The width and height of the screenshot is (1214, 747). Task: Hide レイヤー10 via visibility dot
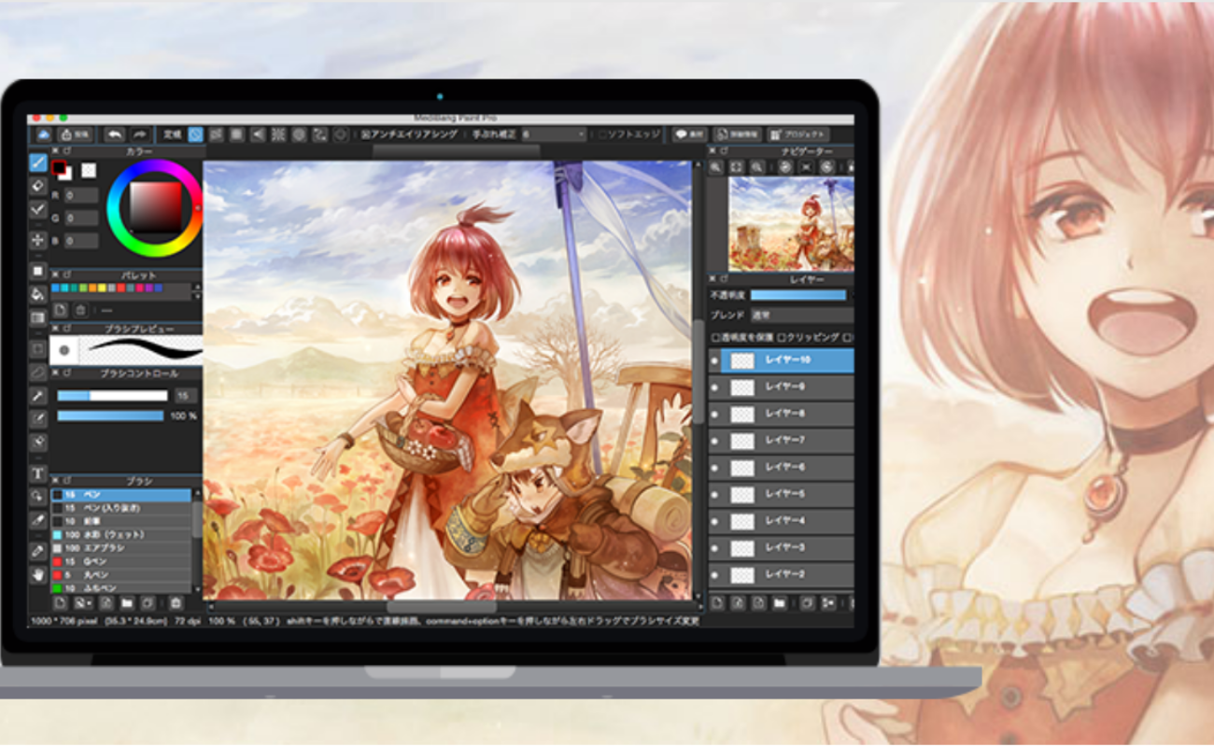(x=714, y=360)
